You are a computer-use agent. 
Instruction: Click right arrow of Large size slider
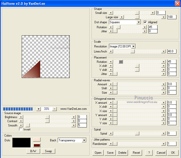[163, 17]
